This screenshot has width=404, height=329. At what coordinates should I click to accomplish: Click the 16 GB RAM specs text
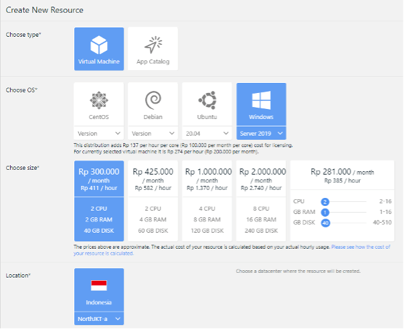(x=262, y=219)
